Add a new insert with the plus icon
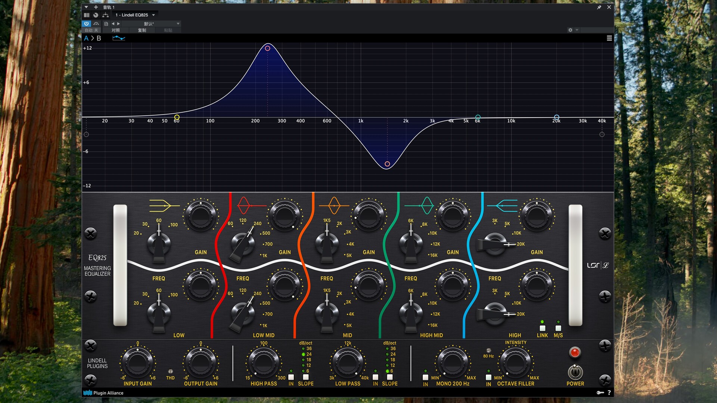Screen dimensions: 717x403 (x=96, y=7)
